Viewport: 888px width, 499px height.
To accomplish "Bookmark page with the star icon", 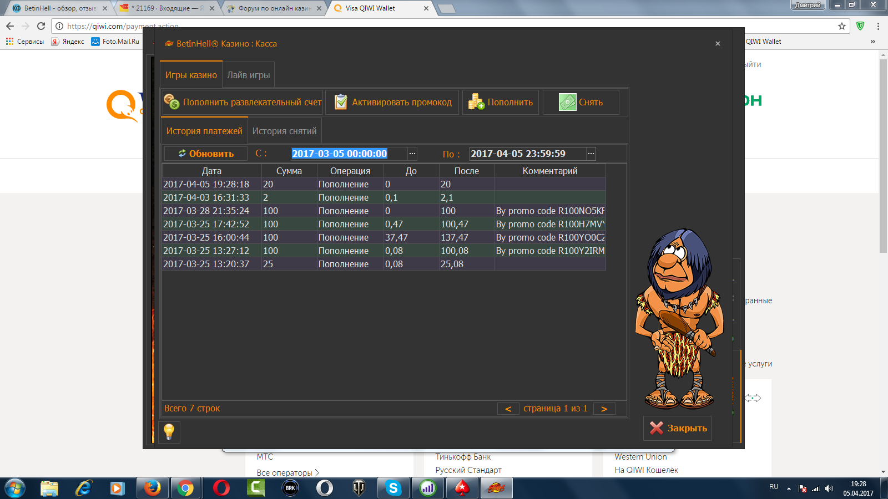I will pyautogui.click(x=841, y=26).
